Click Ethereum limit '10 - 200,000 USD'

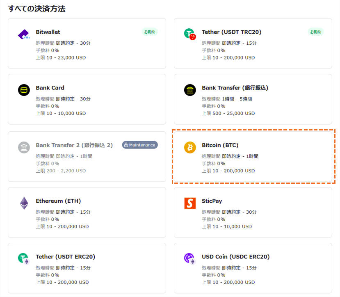[68, 226]
